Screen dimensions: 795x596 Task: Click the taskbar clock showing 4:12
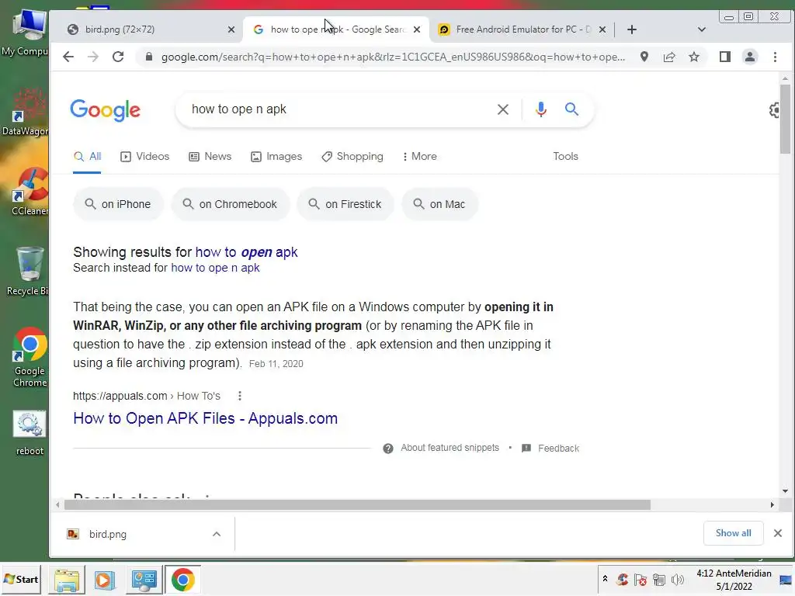coord(734,580)
